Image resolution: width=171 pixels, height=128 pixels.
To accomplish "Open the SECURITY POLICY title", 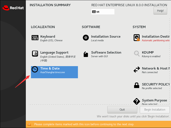I will pos(156,84).
